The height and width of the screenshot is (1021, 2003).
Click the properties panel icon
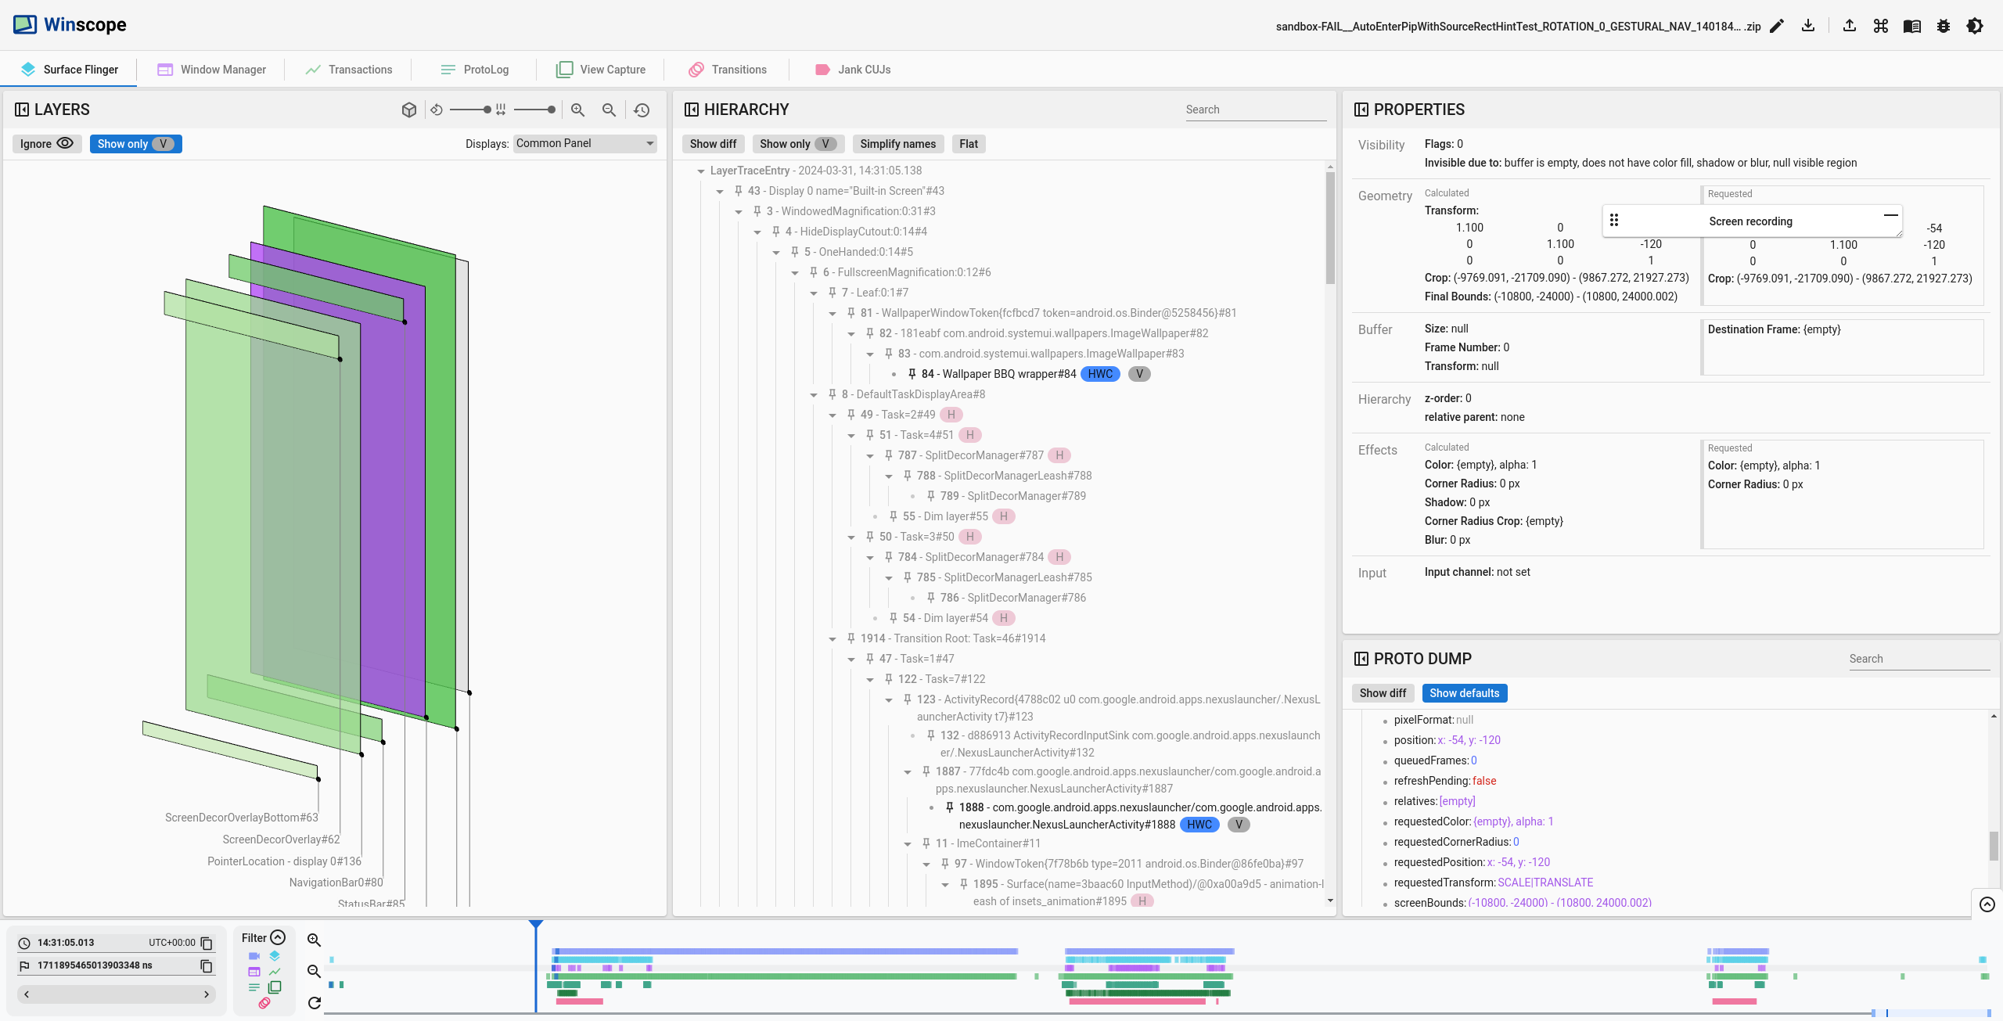point(1360,110)
